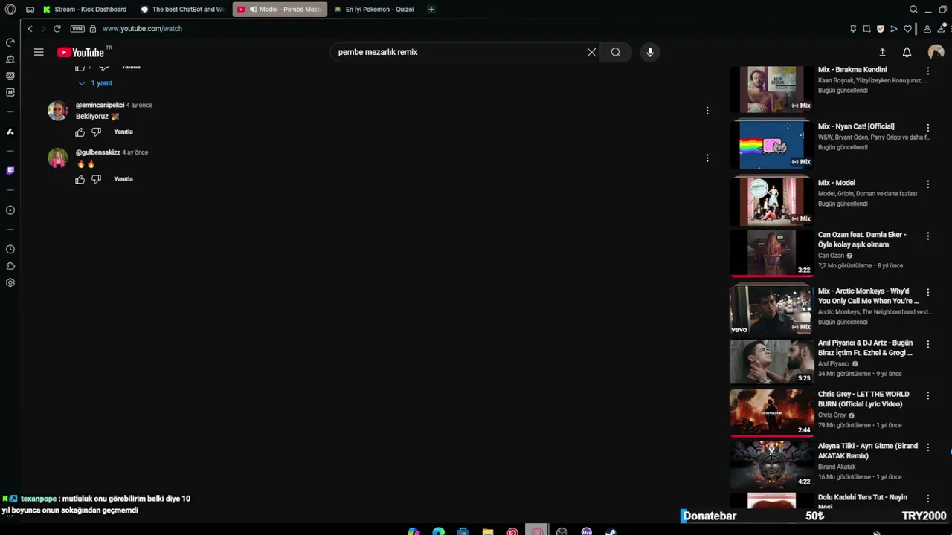Open browser tab search magnifier
The image size is (952, 535).
tap(913, 10)
